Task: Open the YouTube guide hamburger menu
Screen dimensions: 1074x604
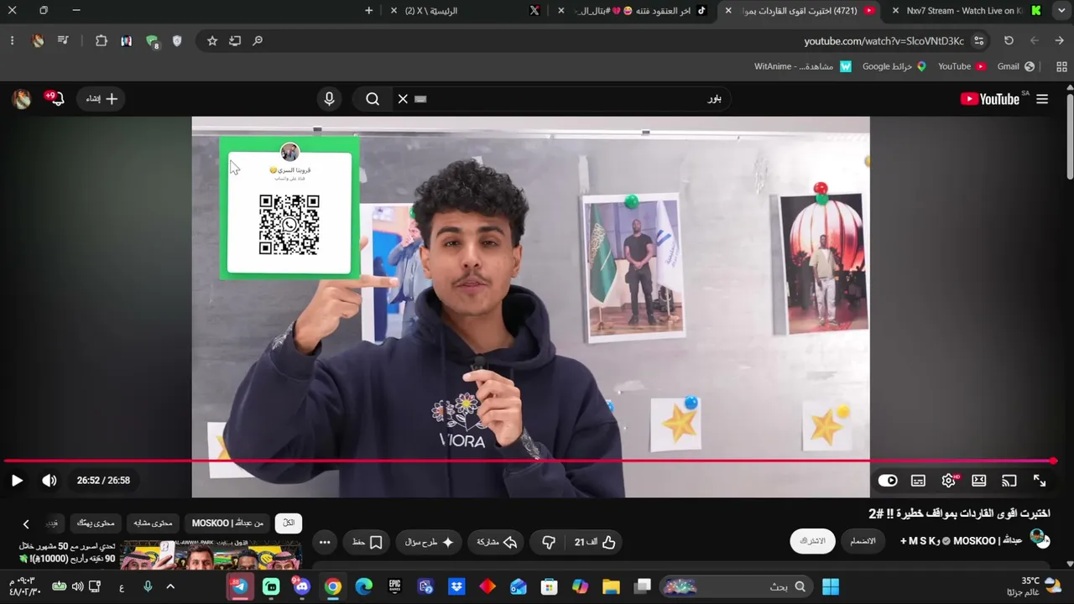Action: point(1042,99)
